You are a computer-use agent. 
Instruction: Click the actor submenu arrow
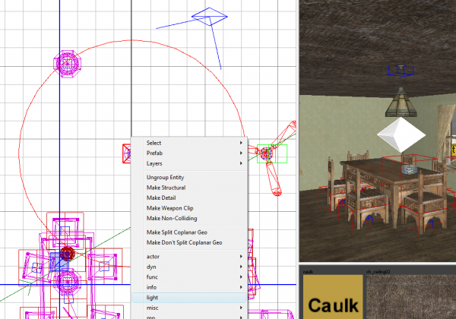(241, 257)
